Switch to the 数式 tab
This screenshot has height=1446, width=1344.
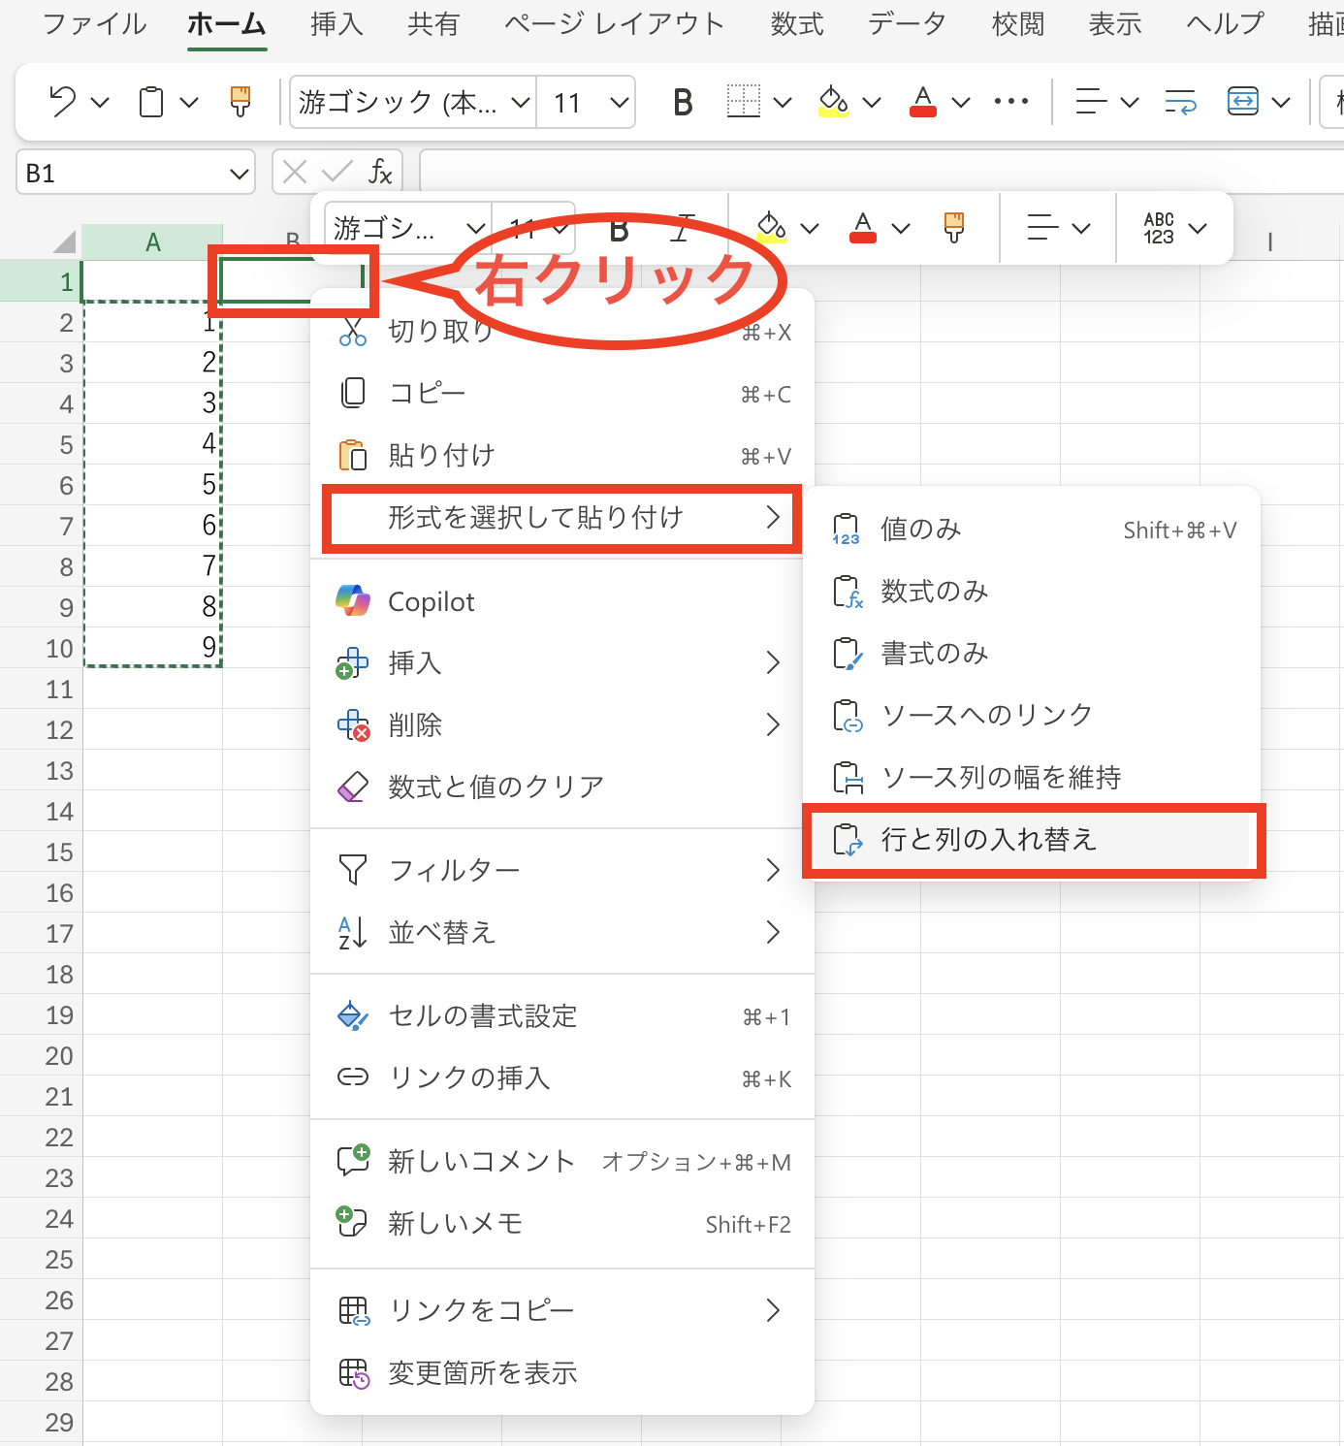(x=797, y=24)
